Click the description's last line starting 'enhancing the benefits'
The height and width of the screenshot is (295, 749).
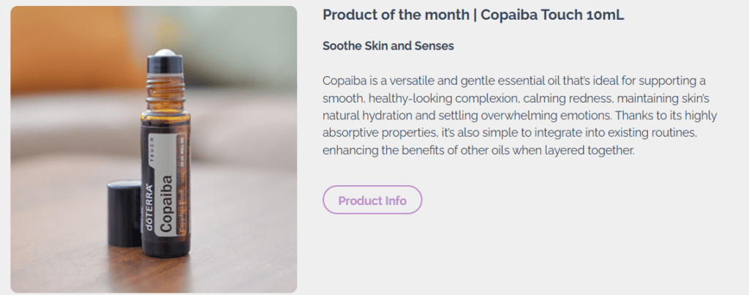coord(479,150)
